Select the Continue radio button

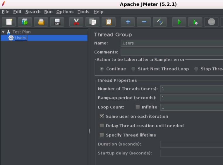click(102, 69)
